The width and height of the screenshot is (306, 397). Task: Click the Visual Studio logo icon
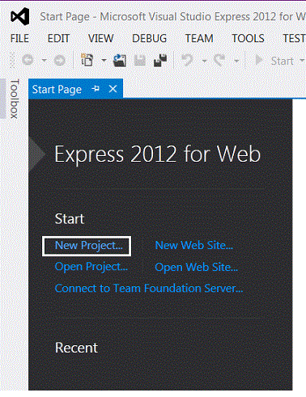[20, 16]
